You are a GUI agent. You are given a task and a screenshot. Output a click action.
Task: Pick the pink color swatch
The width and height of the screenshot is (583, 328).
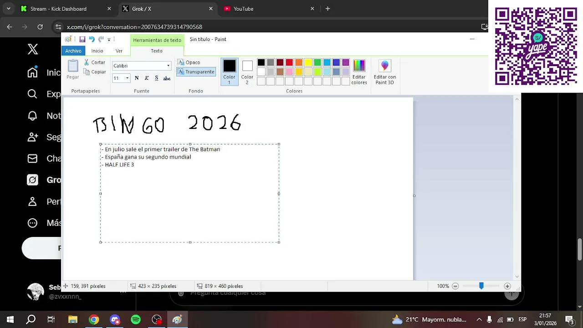pyautogui.click(x=289, y=72)
